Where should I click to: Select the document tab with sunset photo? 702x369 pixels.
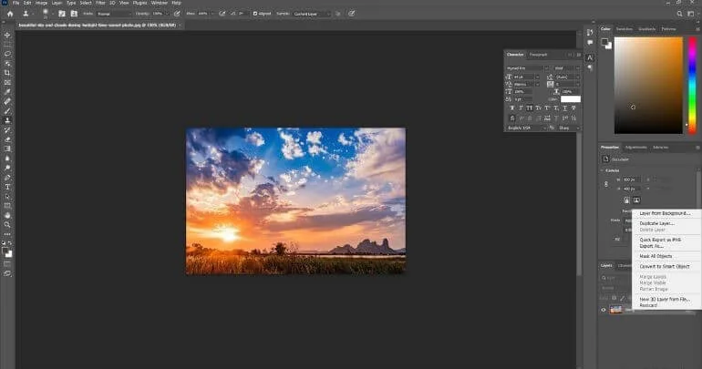(98, 25)
